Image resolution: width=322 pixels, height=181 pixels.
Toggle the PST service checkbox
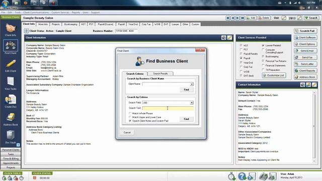pos(241,49)
